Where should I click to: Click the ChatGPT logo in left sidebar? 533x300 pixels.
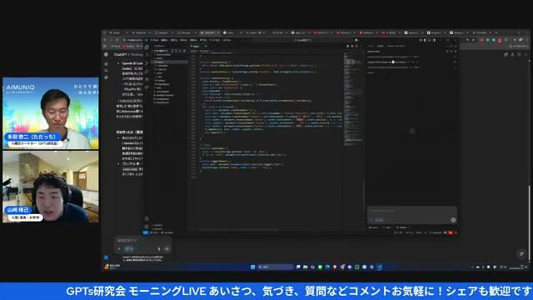point(106,54)
